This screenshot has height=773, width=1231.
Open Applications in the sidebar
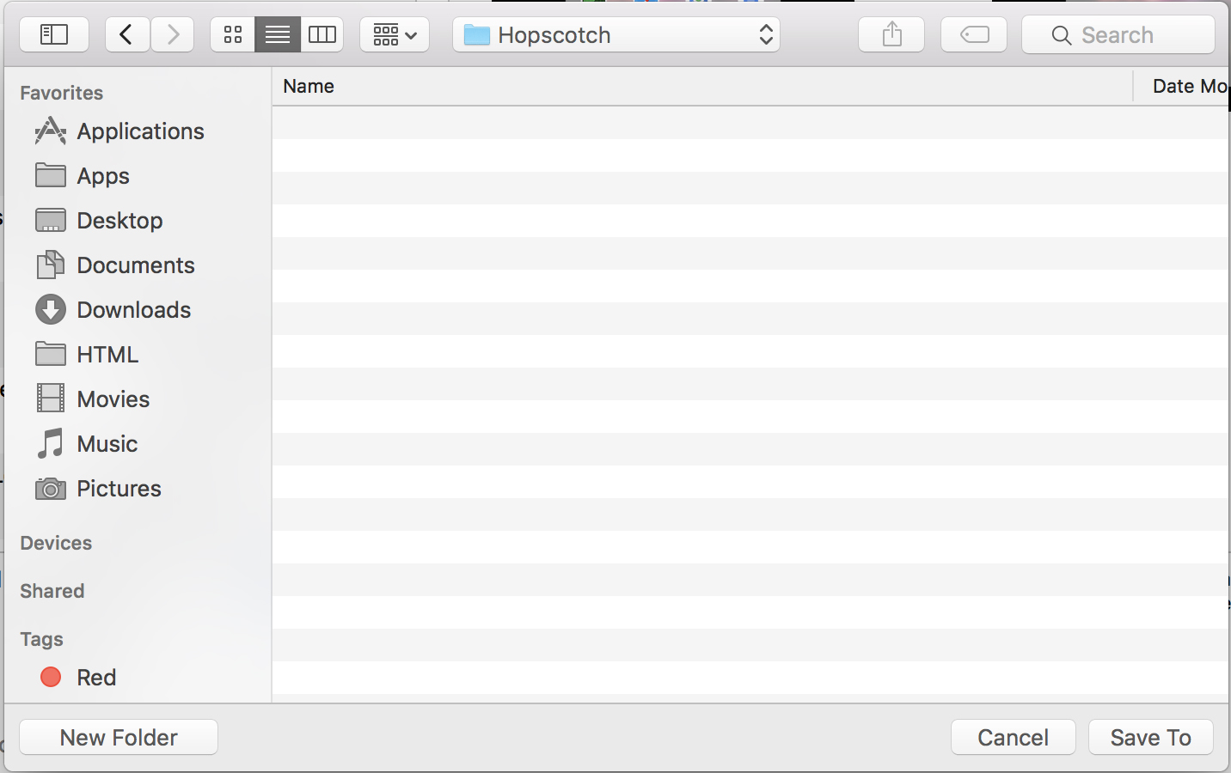pyautogui.click(x=140, y=131)
